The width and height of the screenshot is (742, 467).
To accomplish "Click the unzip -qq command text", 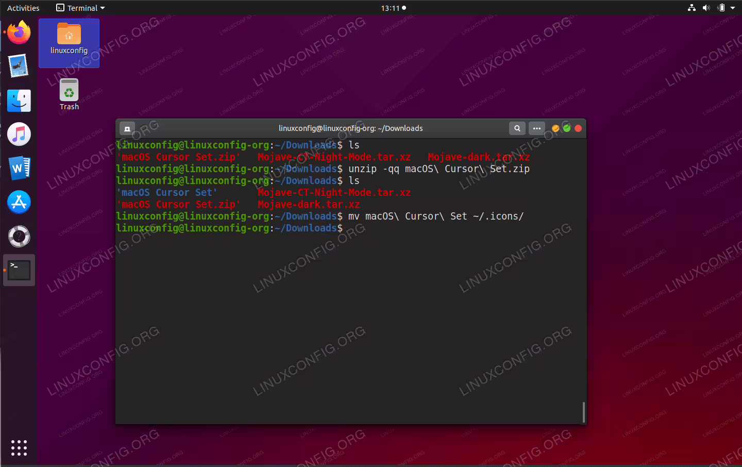I will coord(439,169).
